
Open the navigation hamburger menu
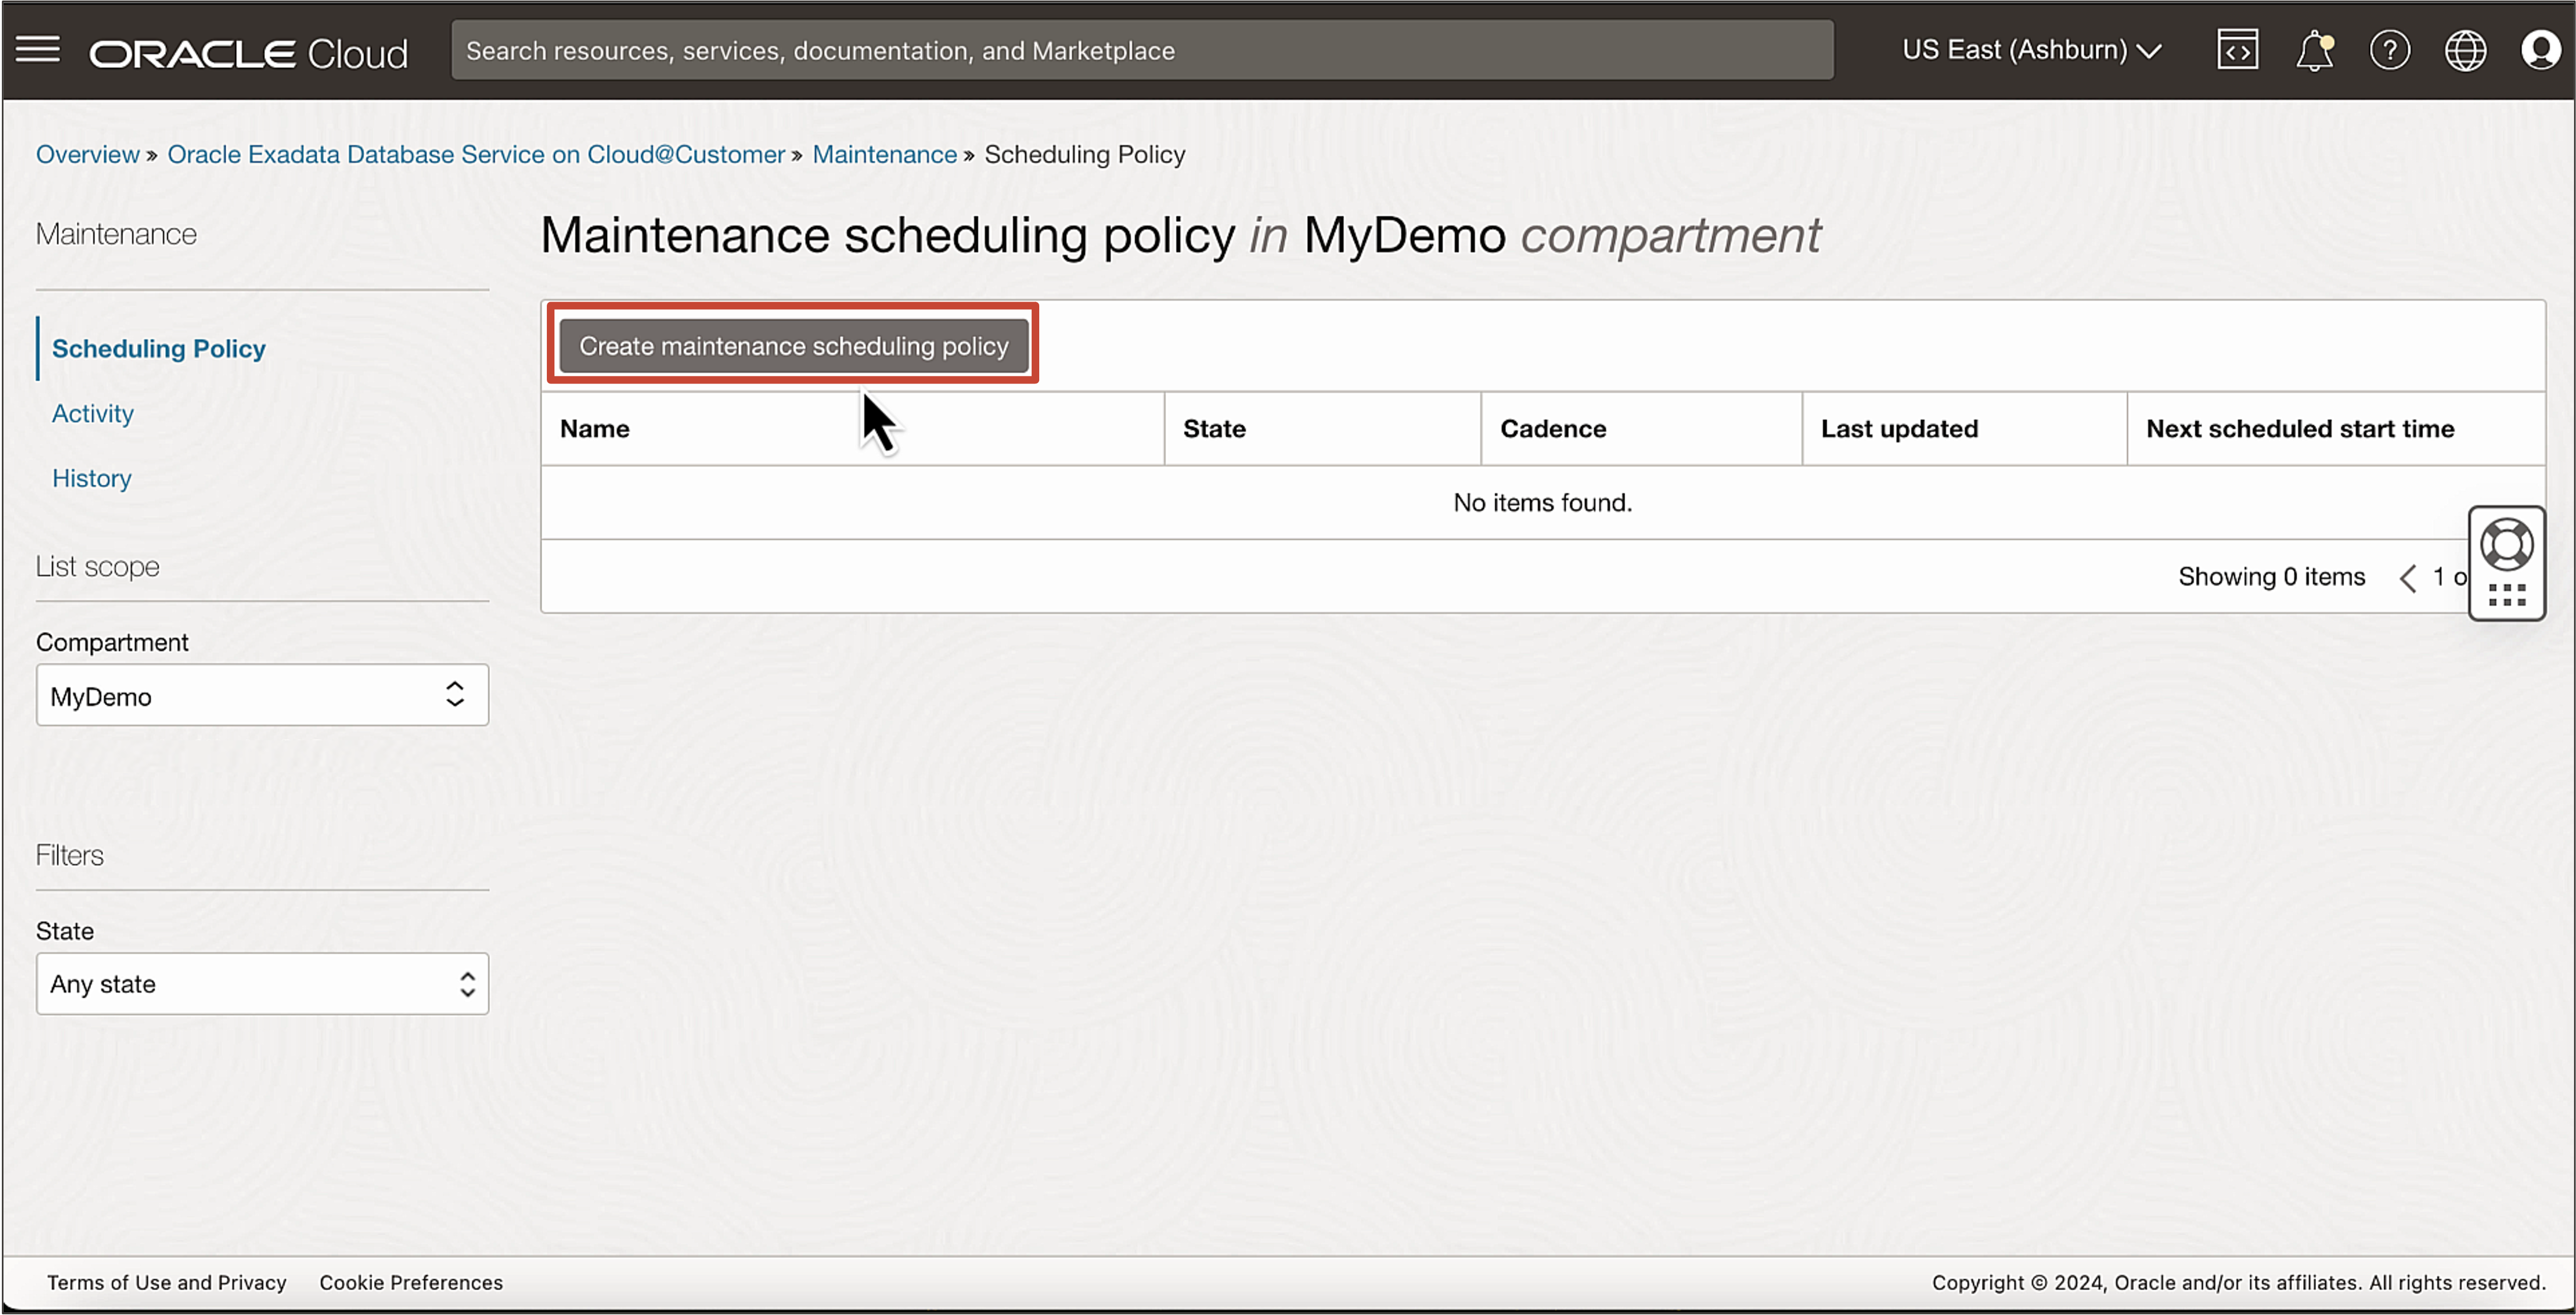tap(38, 49)
